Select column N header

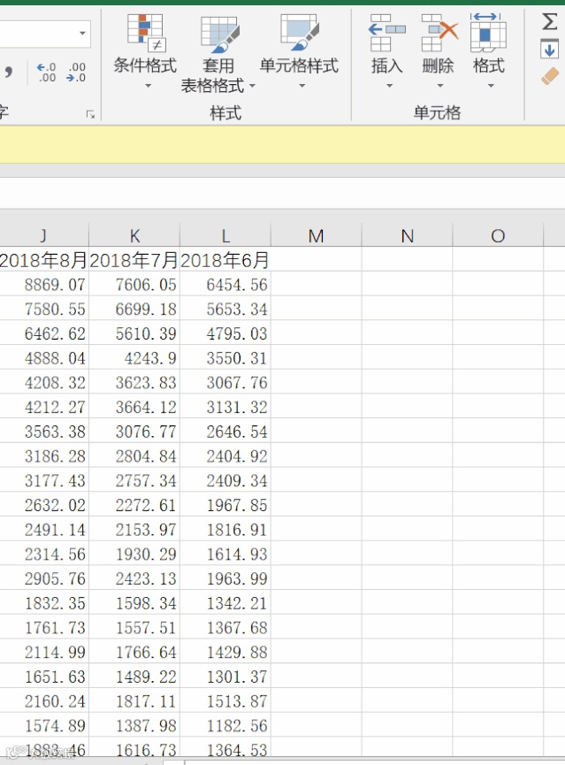[x=408, y=235]
